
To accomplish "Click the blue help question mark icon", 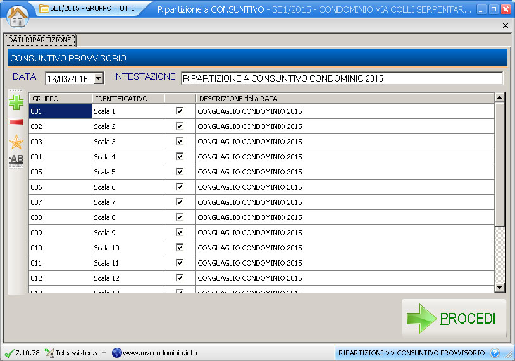I will click(x=495, y=353).
